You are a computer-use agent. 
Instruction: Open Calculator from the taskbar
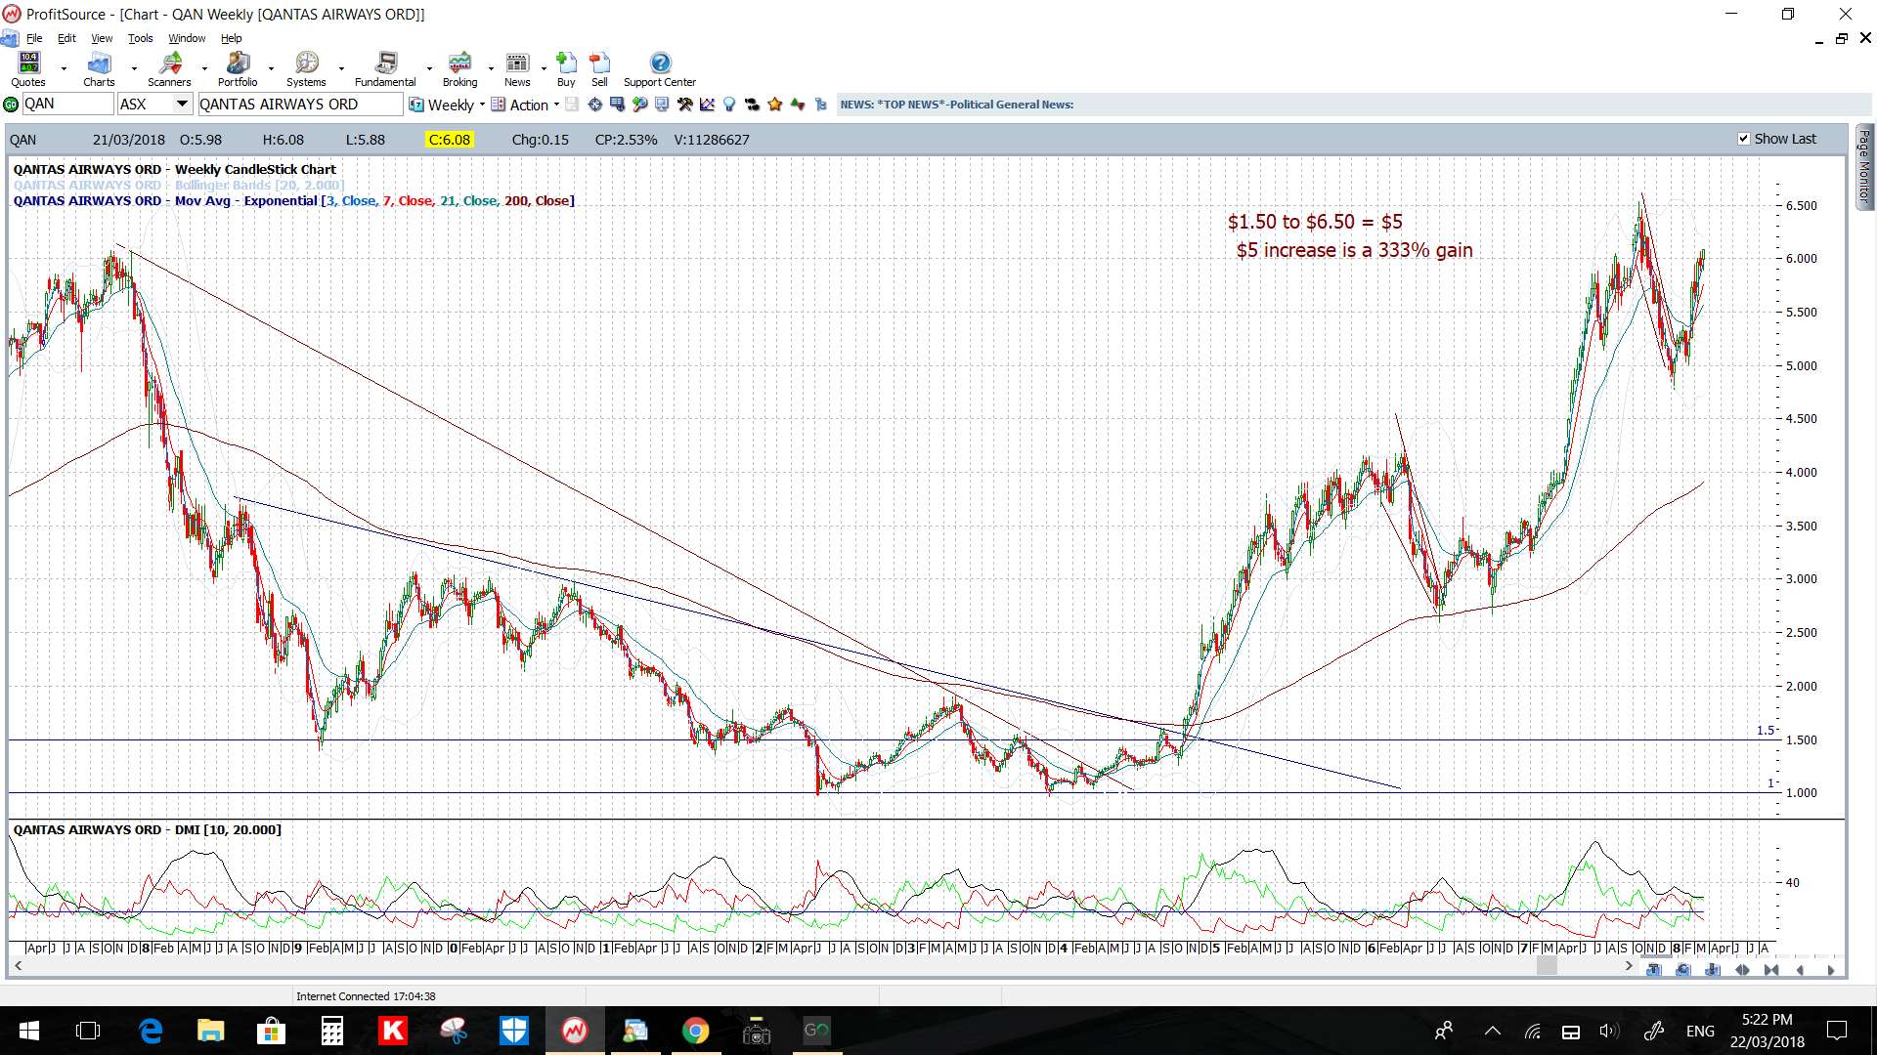(331, 1031)
